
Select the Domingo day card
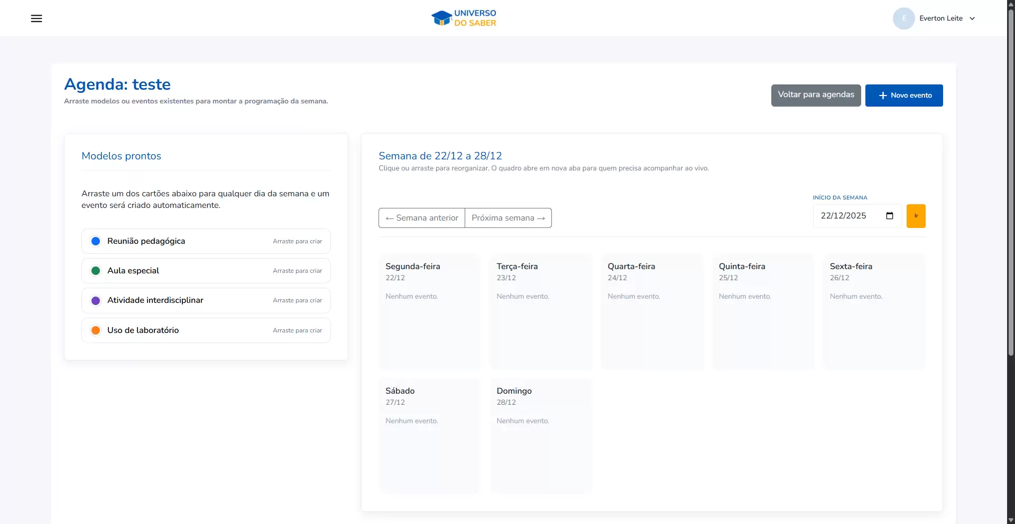click(540, 435)
